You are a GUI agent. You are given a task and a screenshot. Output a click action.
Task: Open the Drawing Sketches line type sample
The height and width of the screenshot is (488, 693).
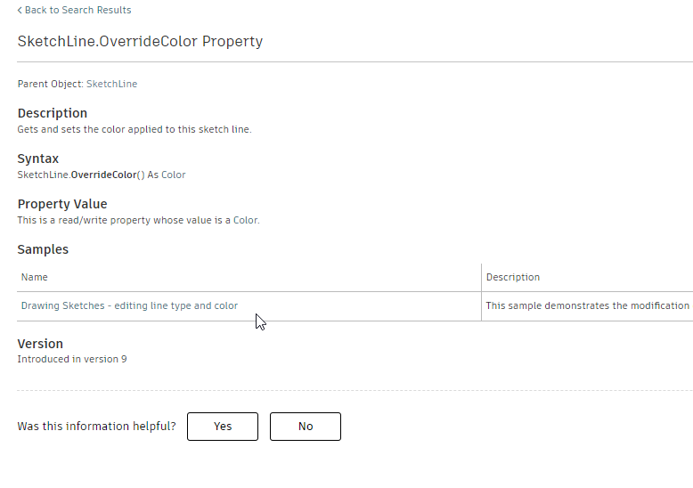pos(129,305)
